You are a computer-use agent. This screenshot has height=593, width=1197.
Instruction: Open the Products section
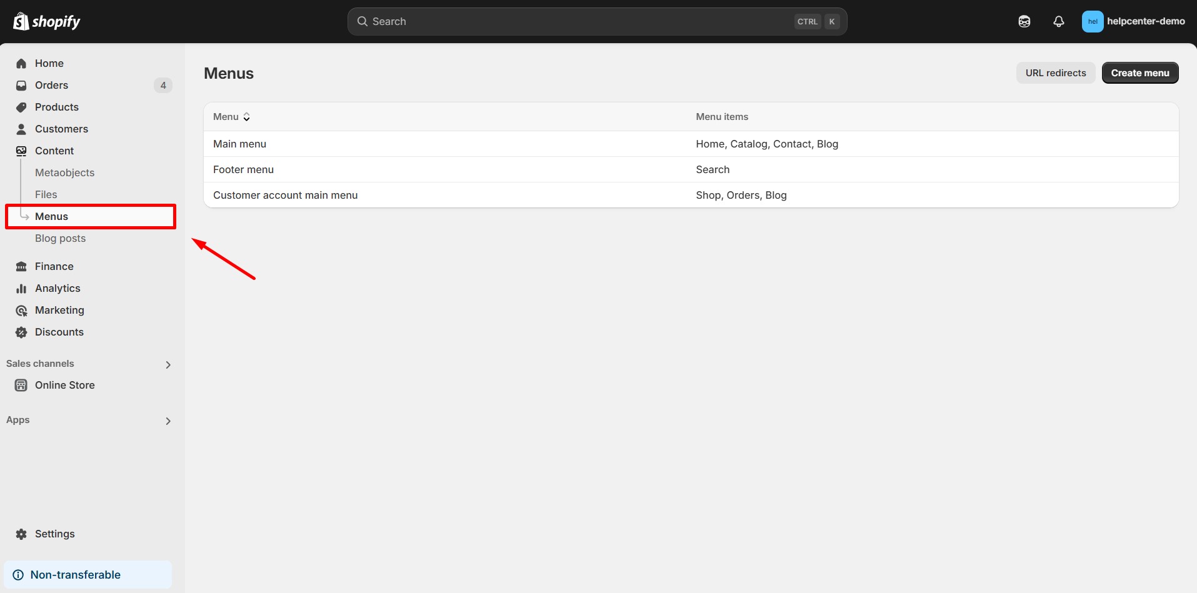click(x=56, y=107)
